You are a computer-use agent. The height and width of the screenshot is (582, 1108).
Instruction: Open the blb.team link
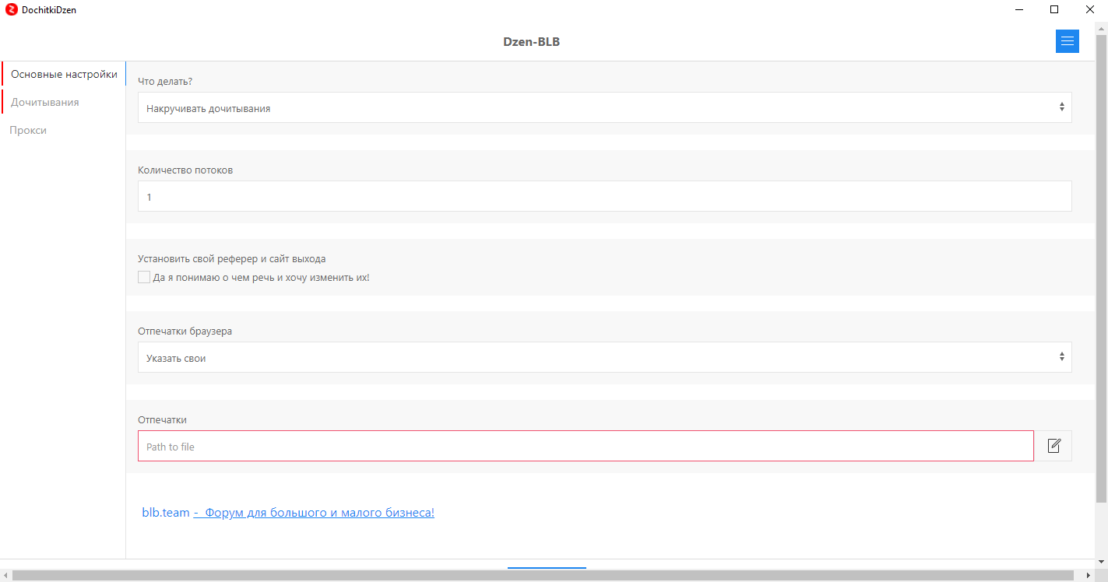(165, 513)
